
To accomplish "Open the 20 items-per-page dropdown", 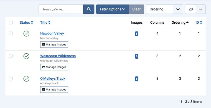I will click(195, 9).
